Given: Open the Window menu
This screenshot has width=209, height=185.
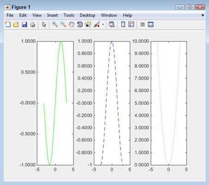Looking at the screenshot, I should point(109,15).
